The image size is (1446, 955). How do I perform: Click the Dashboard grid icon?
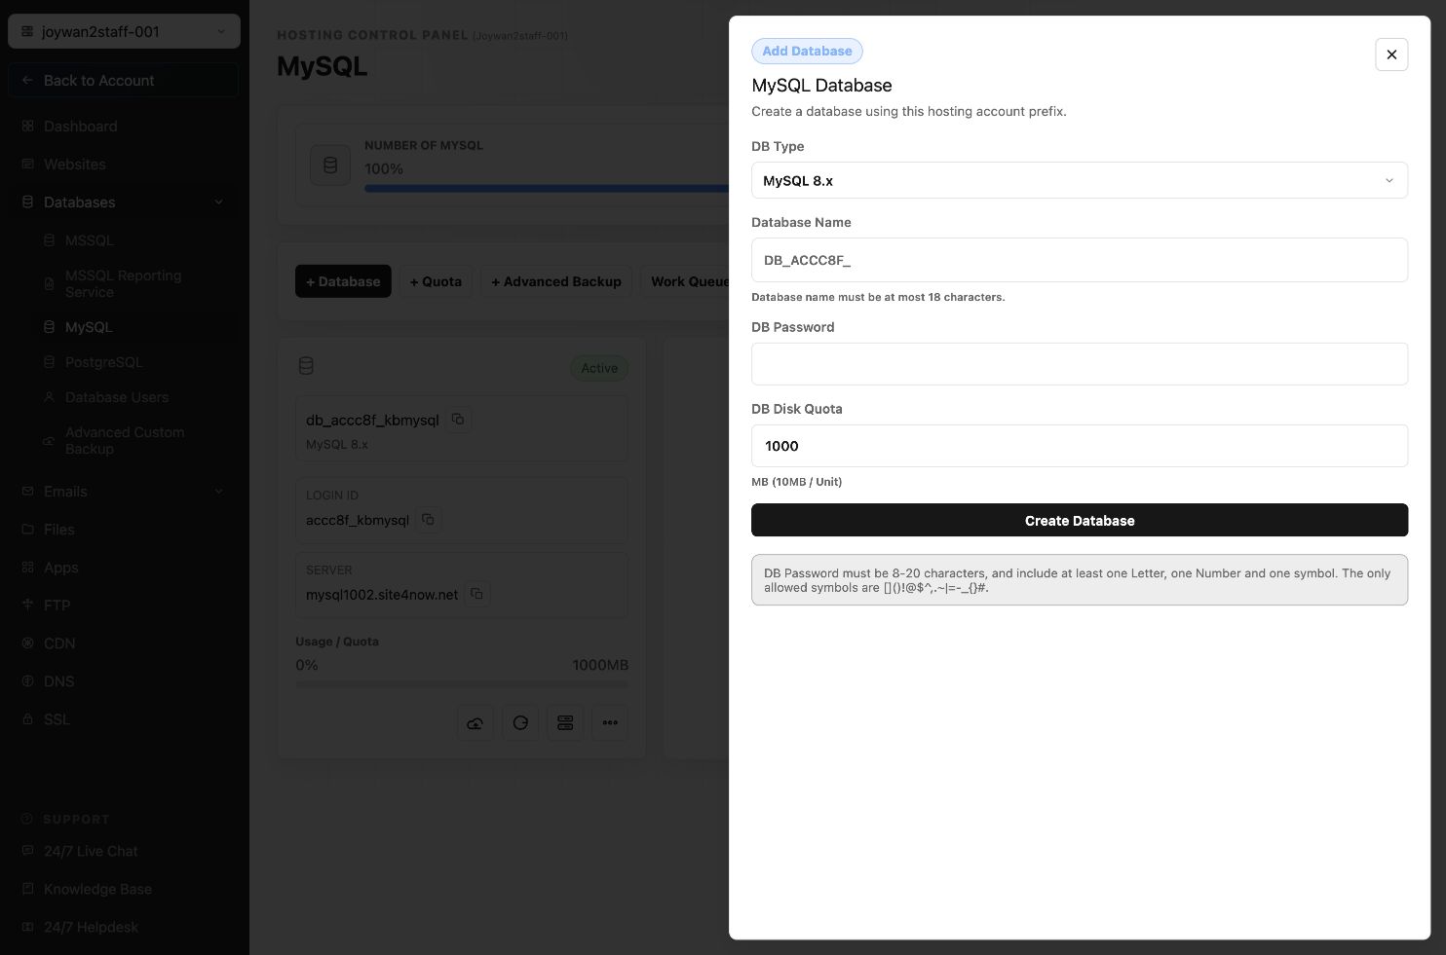pos(27,127)
